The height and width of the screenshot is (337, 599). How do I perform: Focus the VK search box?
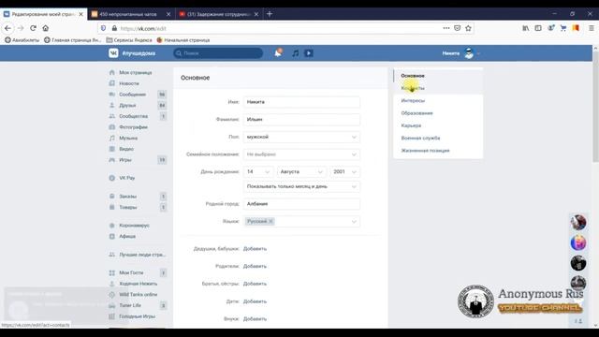point(218,53)
